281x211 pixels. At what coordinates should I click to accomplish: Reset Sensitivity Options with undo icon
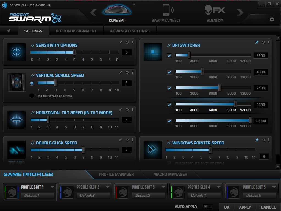point(127,42)
